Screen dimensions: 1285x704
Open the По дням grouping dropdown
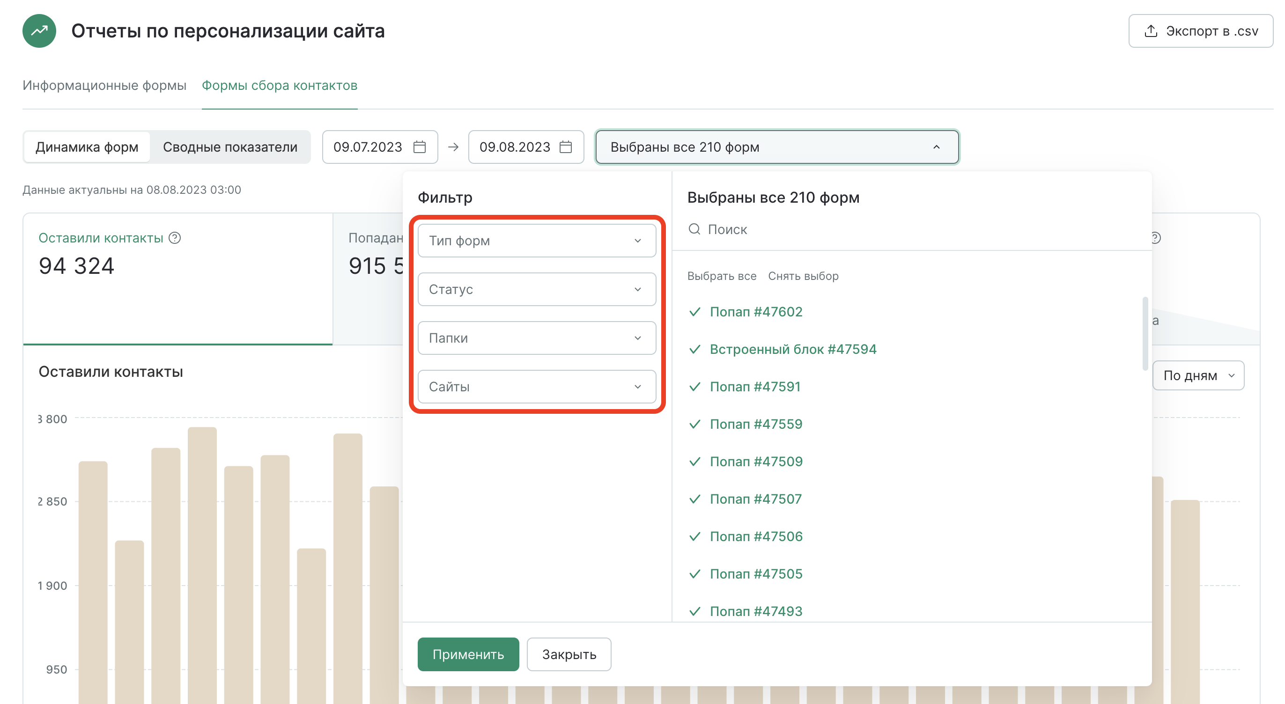pyautogui.click(x=1198, y=375)
